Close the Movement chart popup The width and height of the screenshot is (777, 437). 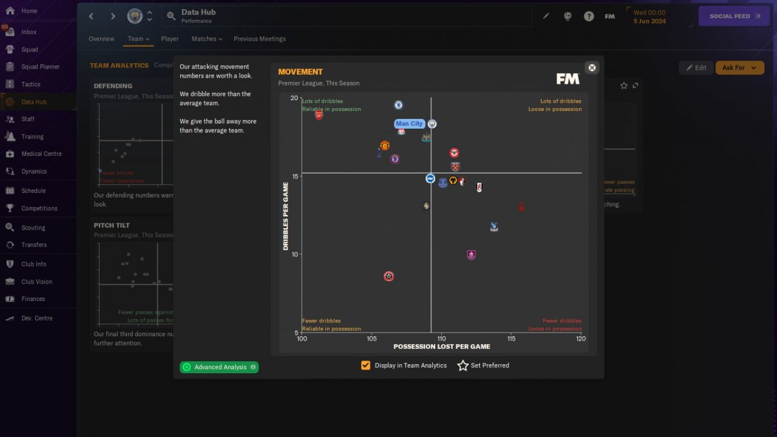592,68
